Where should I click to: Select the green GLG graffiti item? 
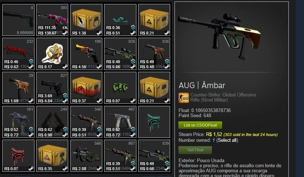(x=120, y=88)
